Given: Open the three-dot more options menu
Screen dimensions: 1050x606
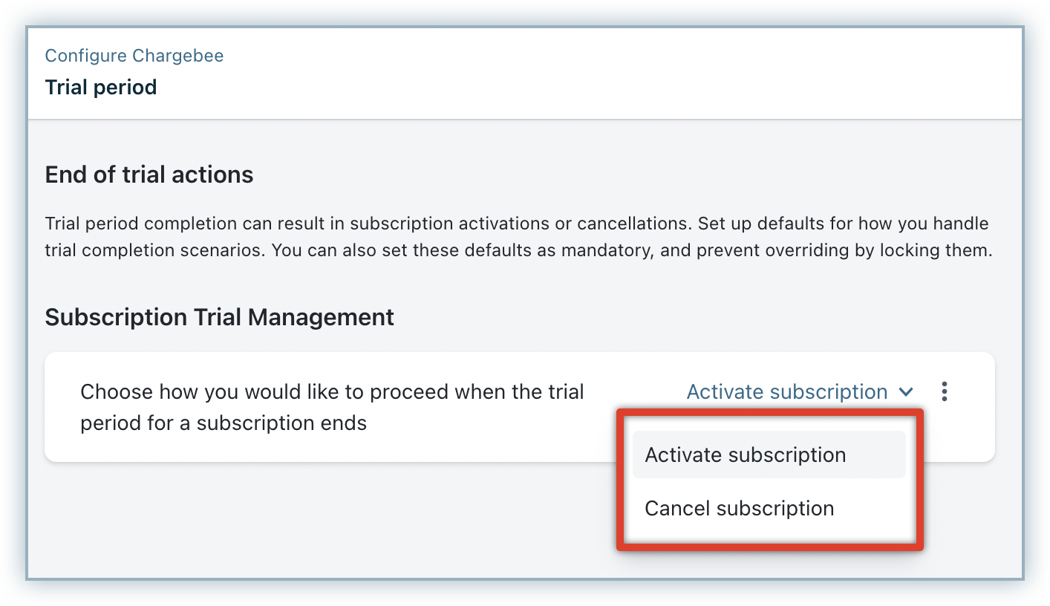Looking at the screenshot, I should pyautogui.click(x=944, y=391).
